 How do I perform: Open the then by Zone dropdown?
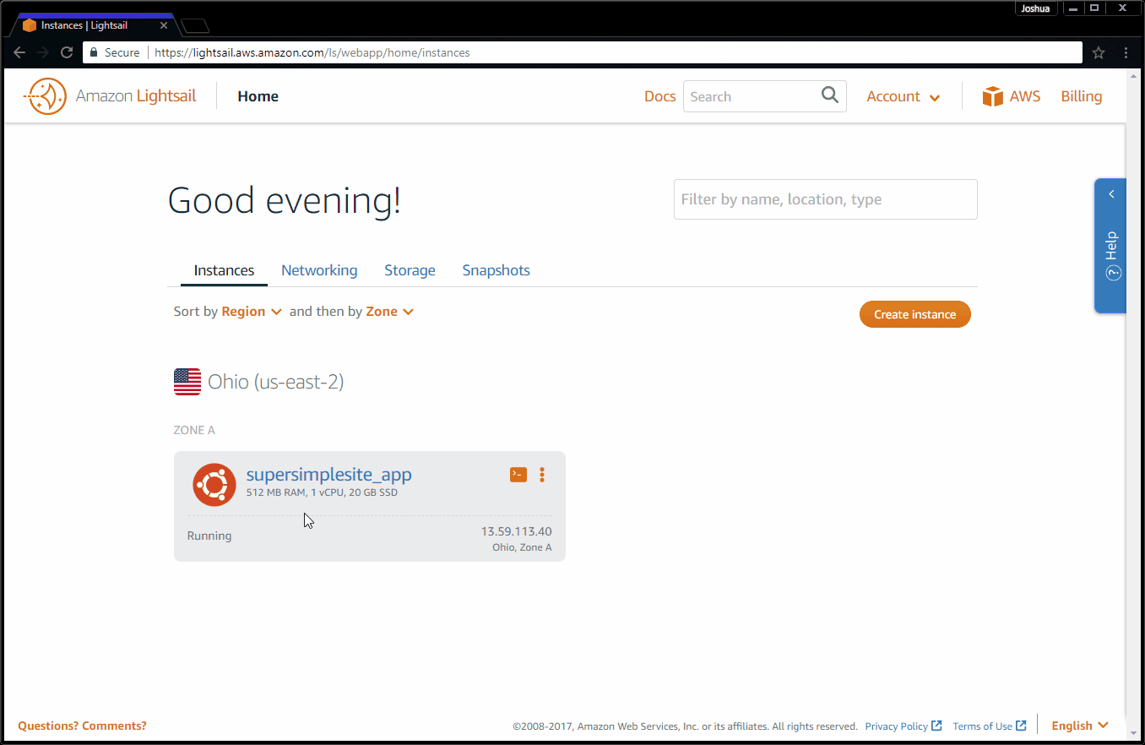389,312
